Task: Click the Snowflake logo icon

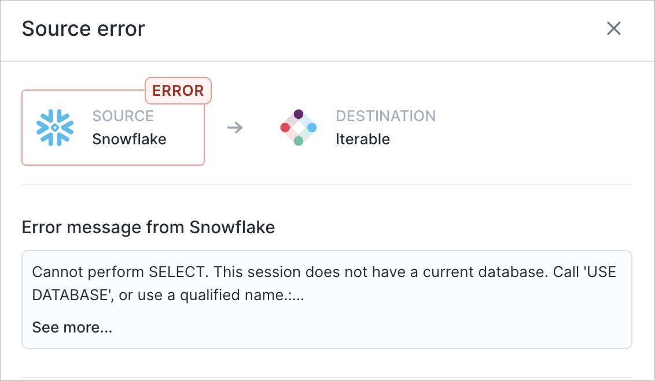Action: pyautogui.click(x=55, y=128)
